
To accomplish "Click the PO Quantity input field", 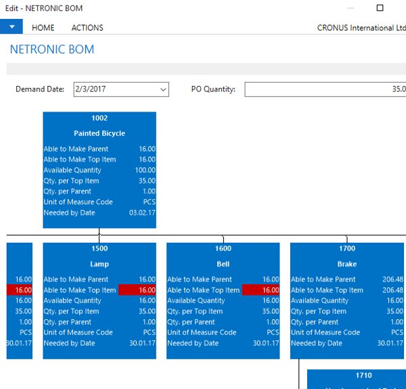I will pos(325,89).
